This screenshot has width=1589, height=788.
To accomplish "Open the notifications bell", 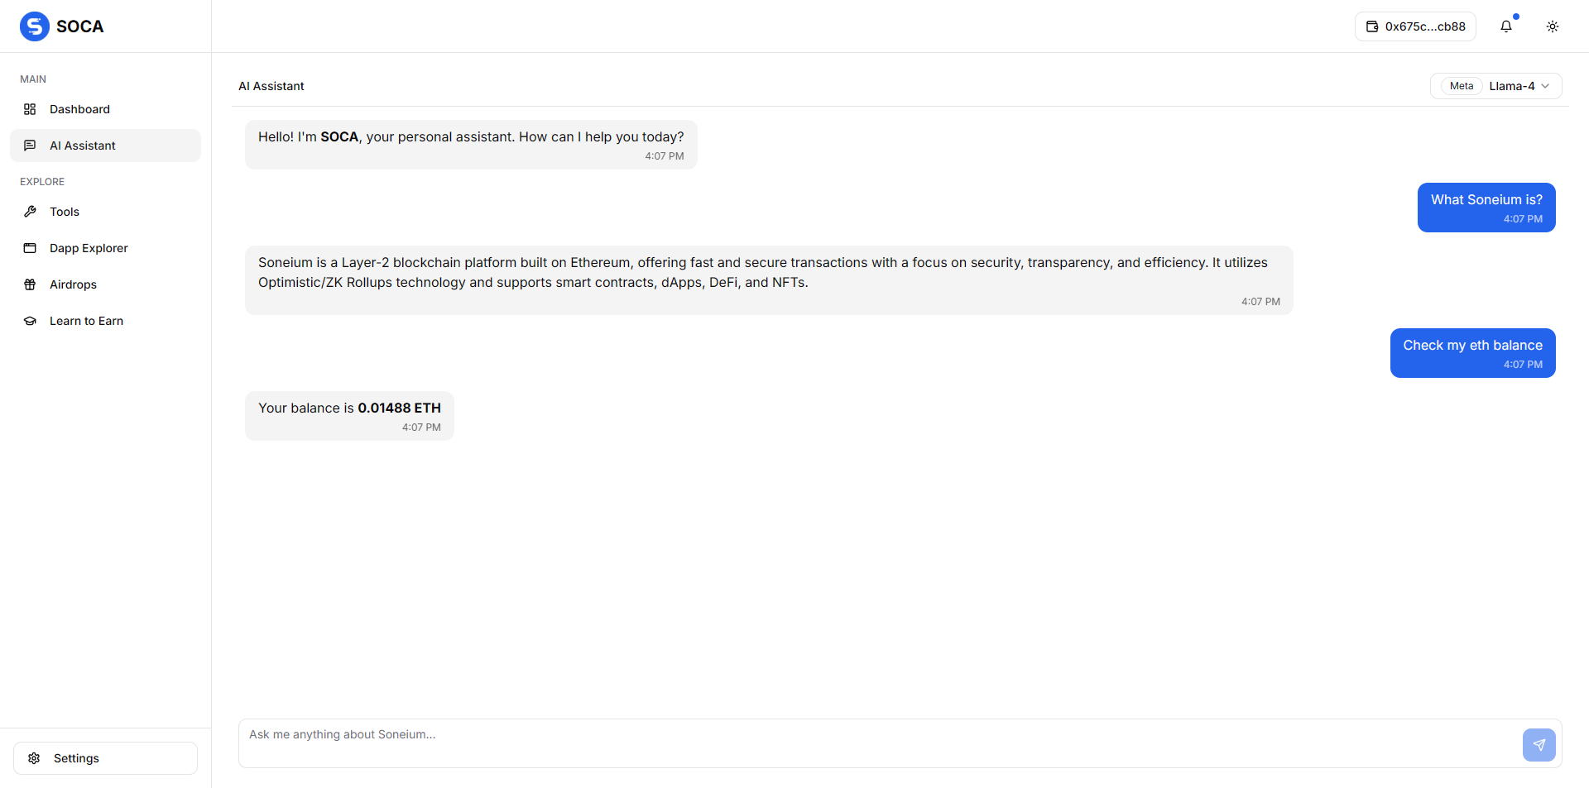I will tap(1506, 26).
